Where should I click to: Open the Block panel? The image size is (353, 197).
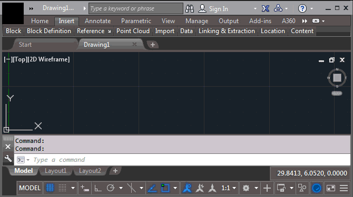click(x=14, y=31)
